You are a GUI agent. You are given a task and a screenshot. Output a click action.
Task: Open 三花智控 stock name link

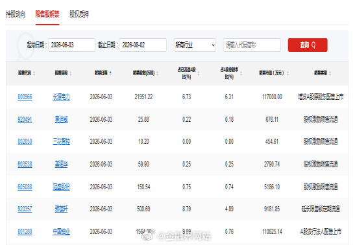(x=62, y=142)
